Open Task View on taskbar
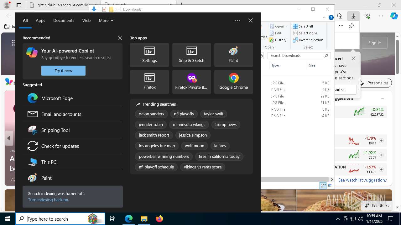The width and height of the screenshot is (401, 225). tap(113, 219)
